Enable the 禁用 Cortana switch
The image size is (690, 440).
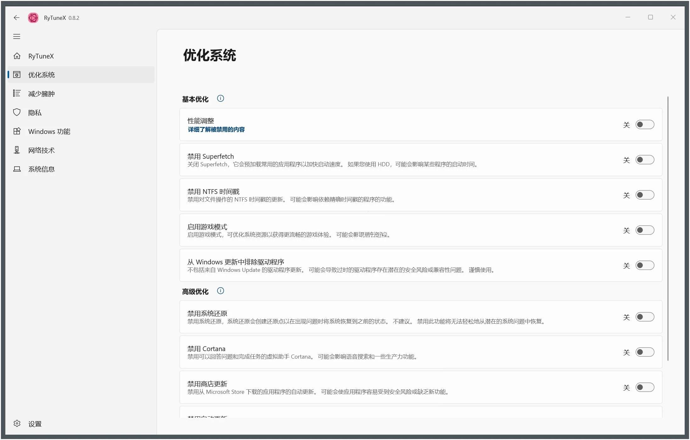pyautogui.click(x=645, y=352)
